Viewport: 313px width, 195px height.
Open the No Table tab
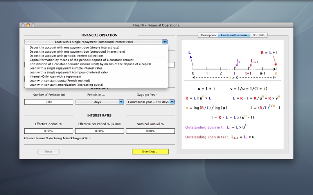point(258,35)
